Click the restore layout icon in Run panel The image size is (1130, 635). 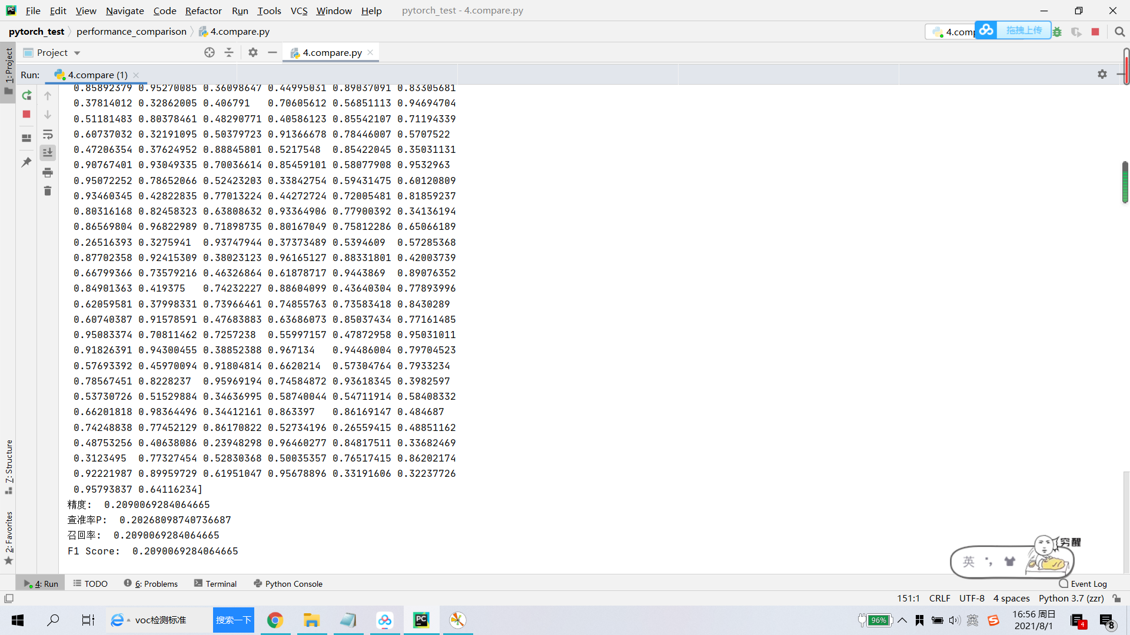pyautogui.click(x=26, y=138)
